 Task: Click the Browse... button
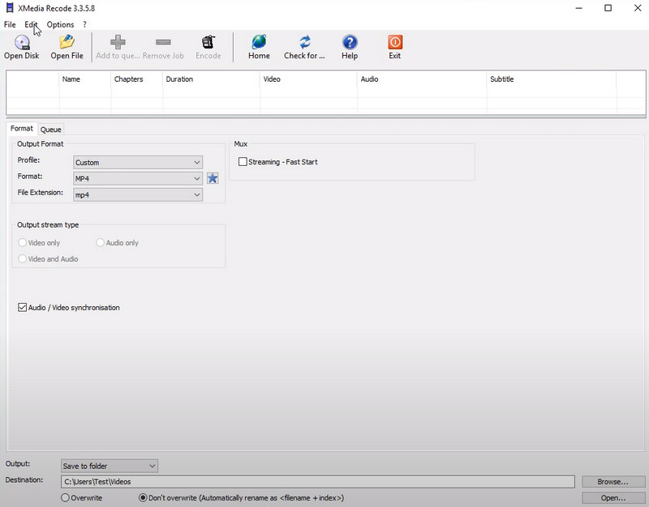pos(613,482)
